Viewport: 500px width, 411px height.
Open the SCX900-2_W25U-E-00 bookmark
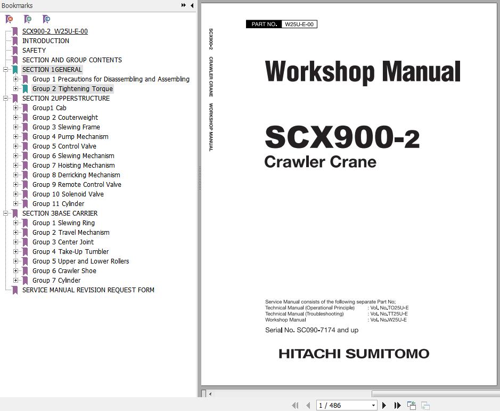55,31
